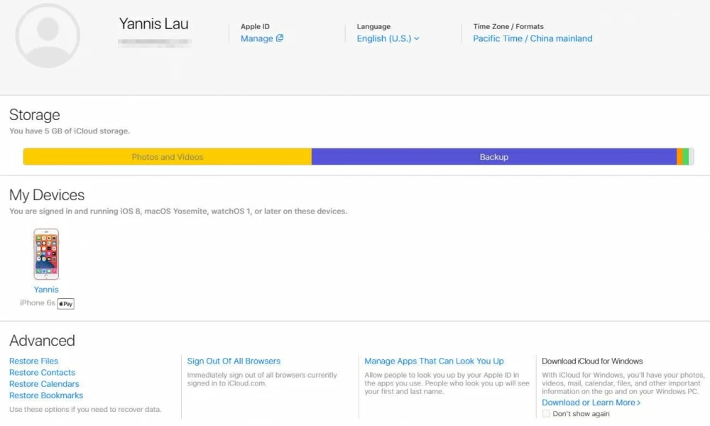Click Download or Learn More link
710x426 pixels.
(x=588, y=403)
